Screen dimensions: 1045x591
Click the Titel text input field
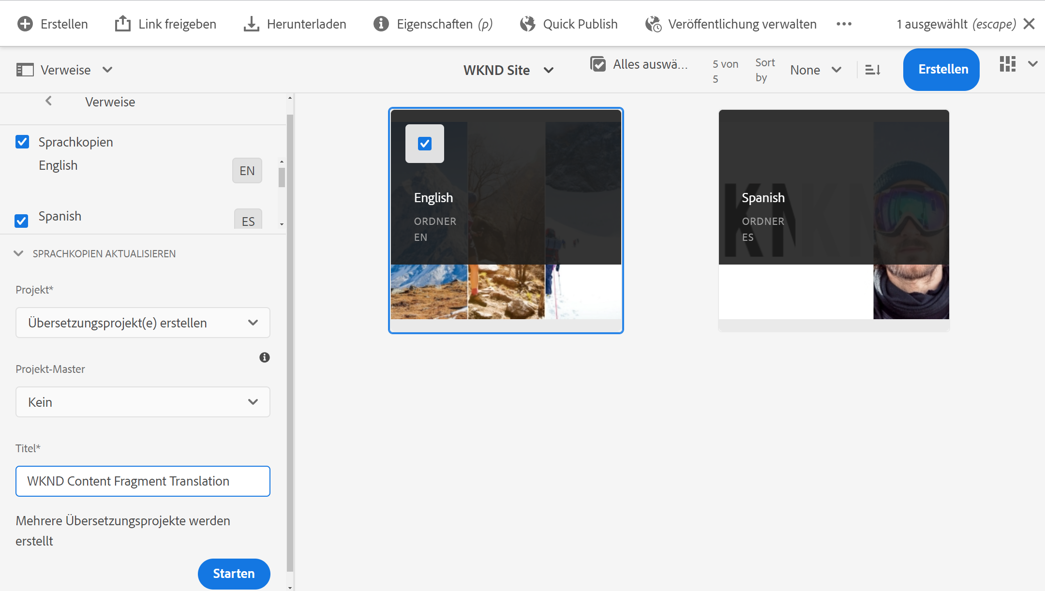[x=143, y=481]
